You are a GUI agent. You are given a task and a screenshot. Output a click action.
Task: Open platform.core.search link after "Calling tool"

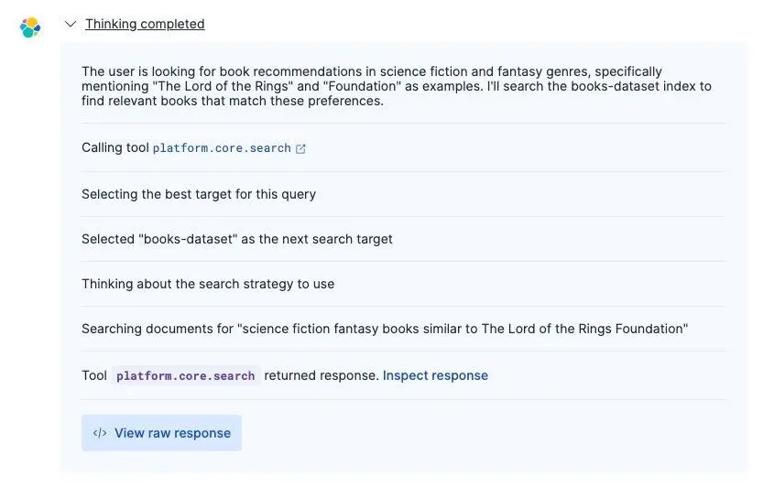coord(222,148)
